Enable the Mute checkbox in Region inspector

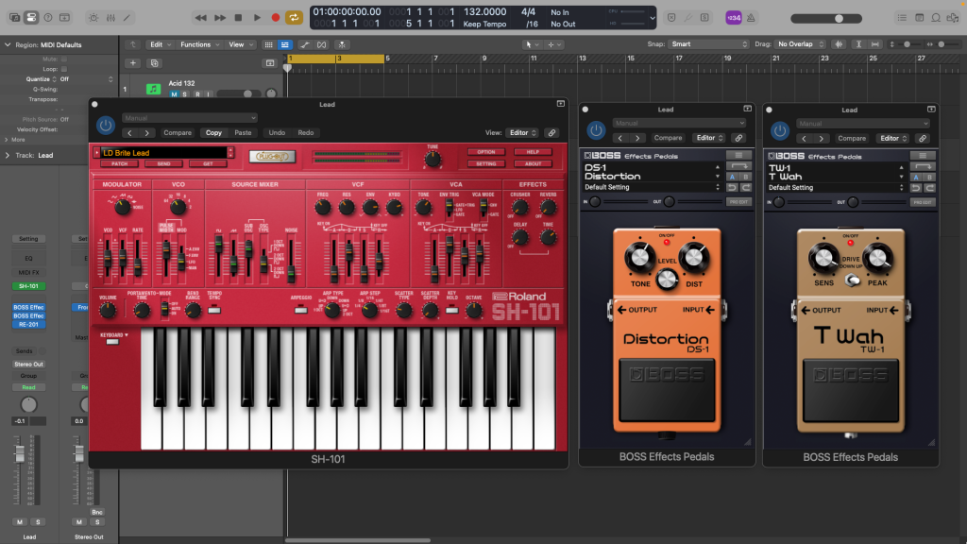(63, 59)
